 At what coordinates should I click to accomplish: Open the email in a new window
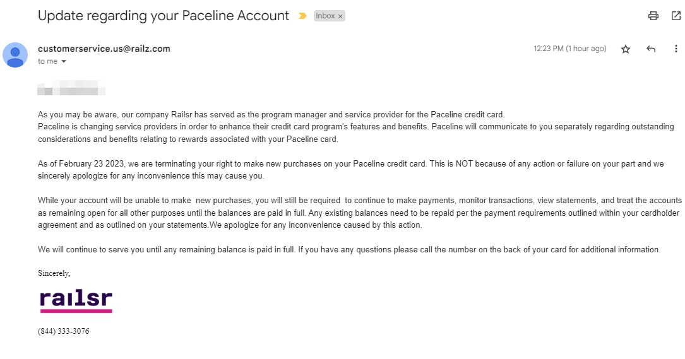pos(676,16)
